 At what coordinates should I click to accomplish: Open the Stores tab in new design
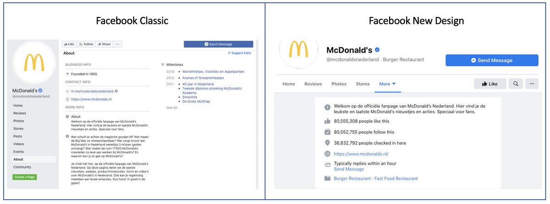363,84
